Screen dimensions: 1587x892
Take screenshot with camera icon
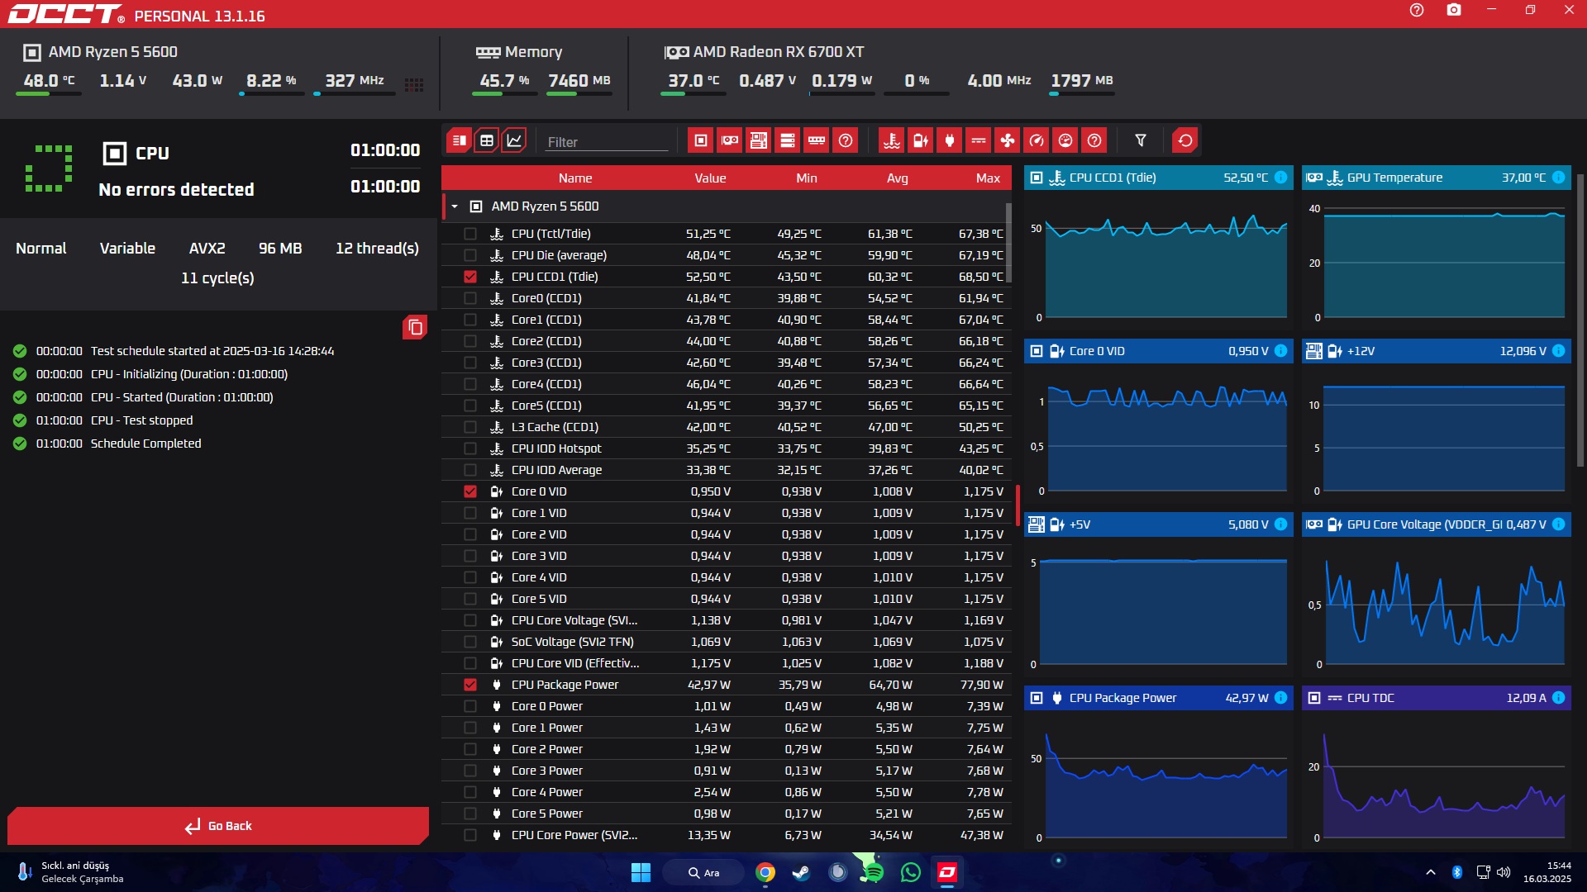pyautogui.click(x=1454, y=11)
